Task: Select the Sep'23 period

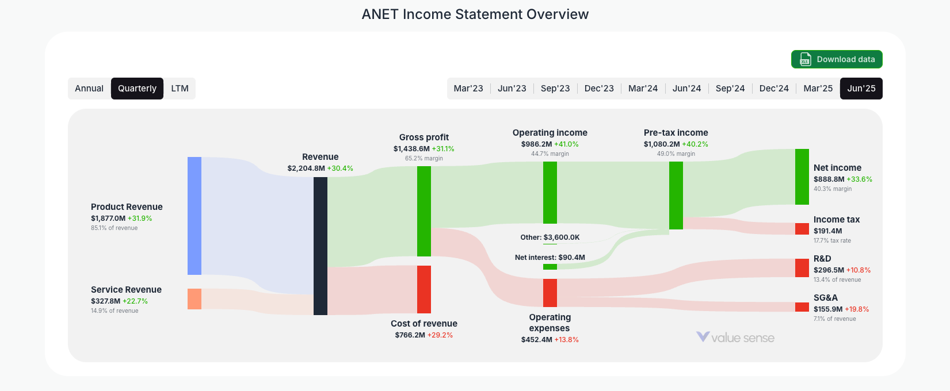Action: (555, 89)
